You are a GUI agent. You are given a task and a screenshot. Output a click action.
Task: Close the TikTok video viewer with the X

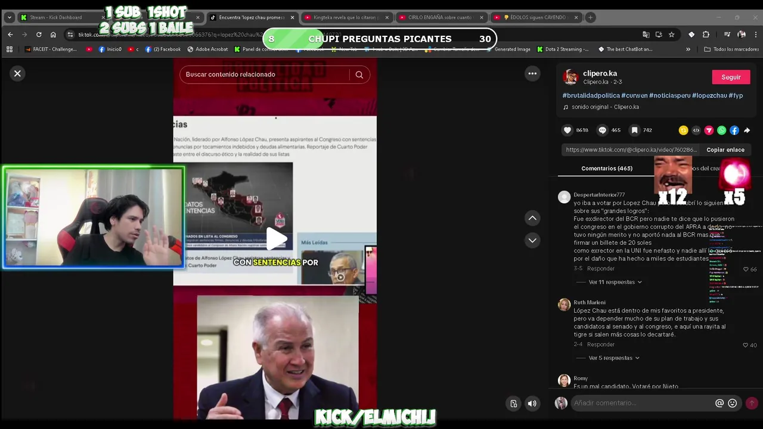17,73
